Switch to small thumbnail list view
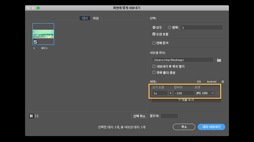The height and width of the screenshot is (142, 254). pyautogui.click(x=37, y=116)
